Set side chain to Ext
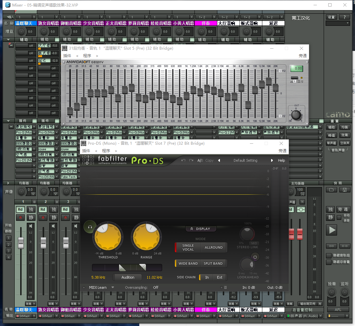This screenshot has height=326, width=355. (220, 277)
